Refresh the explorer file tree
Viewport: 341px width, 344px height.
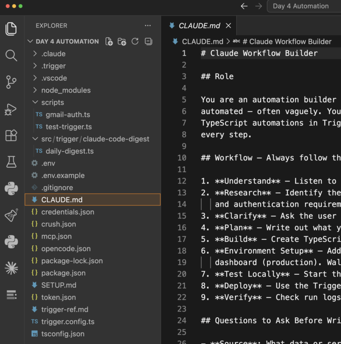point(135,41)
